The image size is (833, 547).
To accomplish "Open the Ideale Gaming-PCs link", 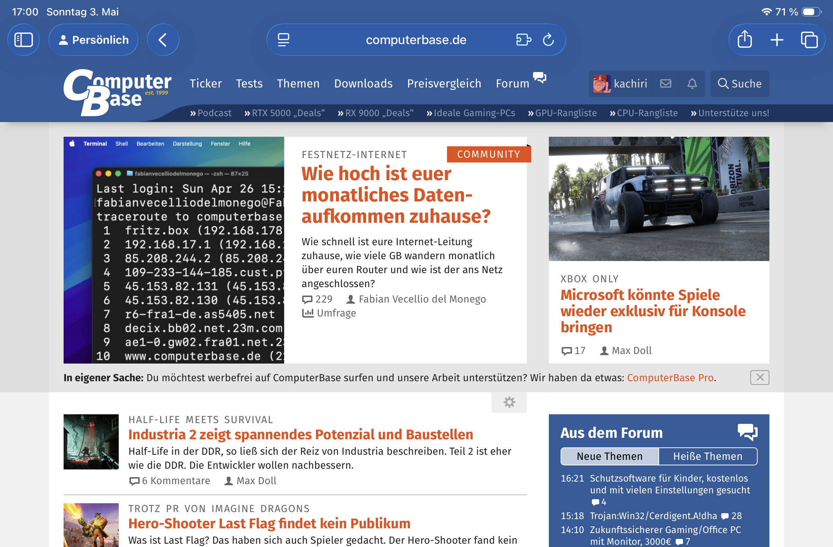I will [x=471, y=113].
